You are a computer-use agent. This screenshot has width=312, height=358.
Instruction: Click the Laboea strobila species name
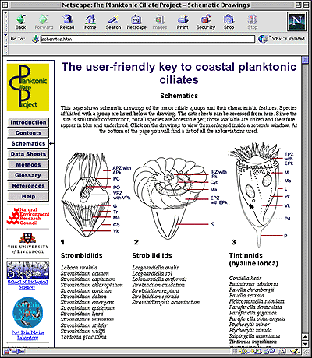(x=79, y=268)
